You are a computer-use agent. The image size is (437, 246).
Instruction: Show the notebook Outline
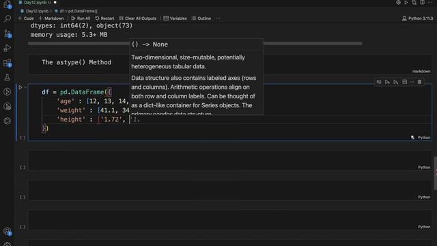pyautogui.click(x=201, y=18)
